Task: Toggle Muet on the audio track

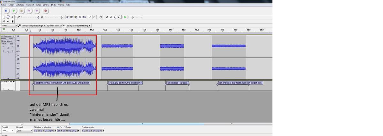Action: click(x=4, y=44)
